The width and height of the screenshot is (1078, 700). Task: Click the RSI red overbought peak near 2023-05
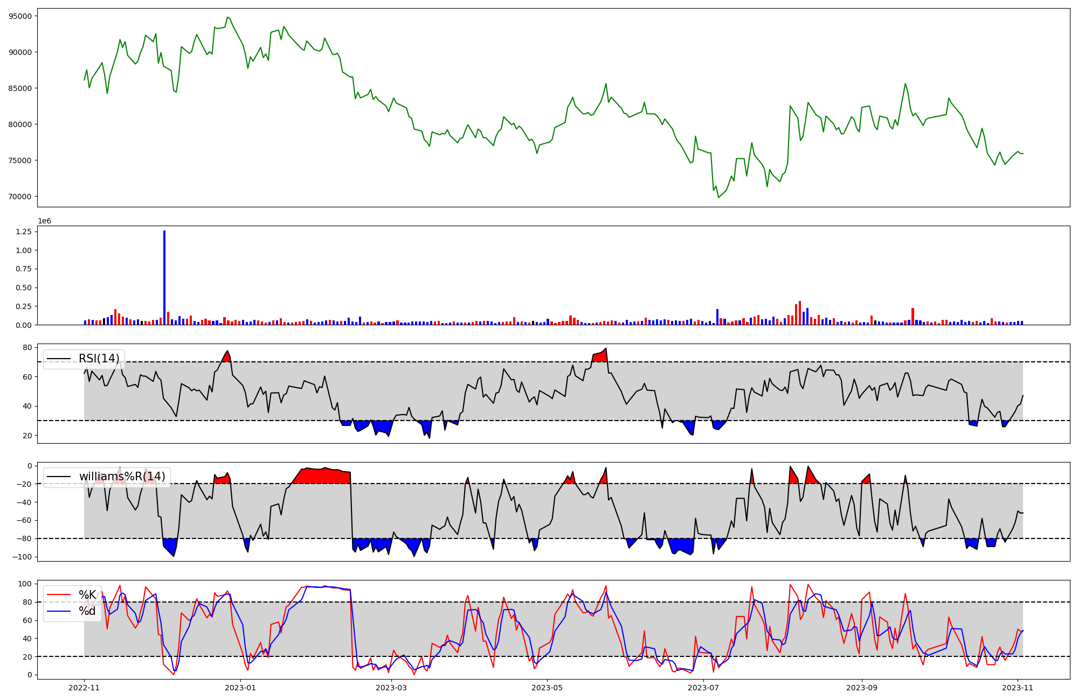coord(600,356)
